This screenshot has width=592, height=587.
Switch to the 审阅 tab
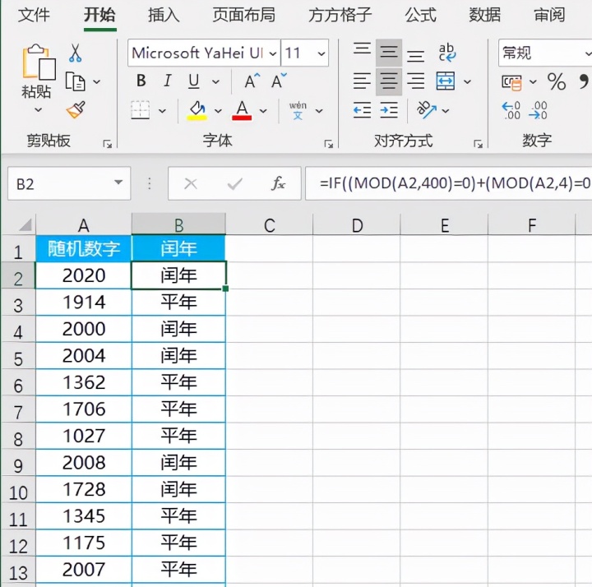[549, 15]
